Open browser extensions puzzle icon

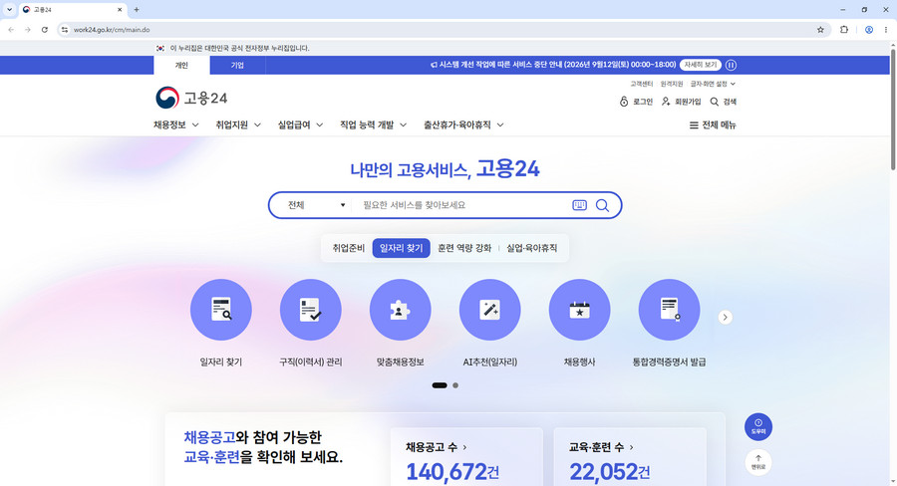click(x=844, y=30)
